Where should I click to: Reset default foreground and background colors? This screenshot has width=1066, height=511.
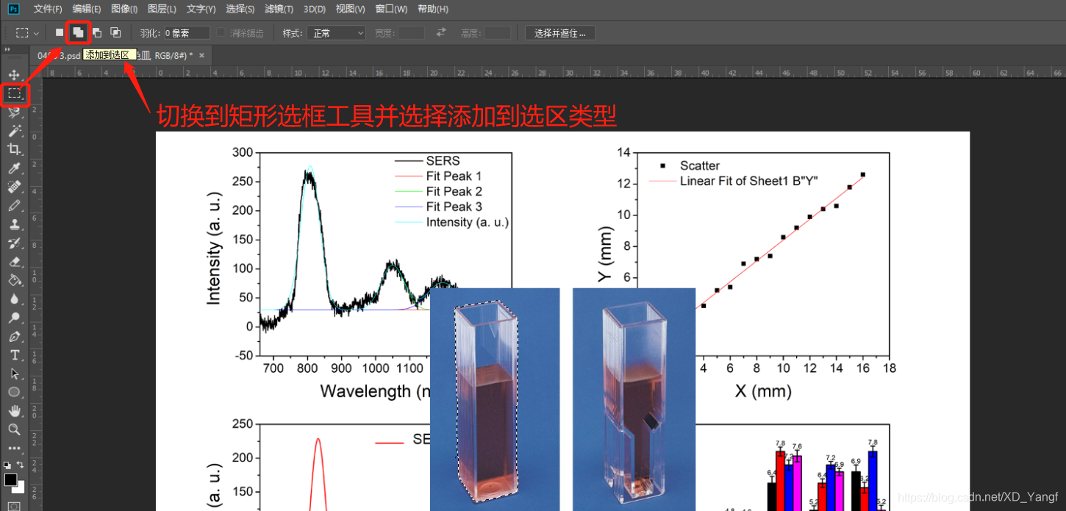coord(7,465)
